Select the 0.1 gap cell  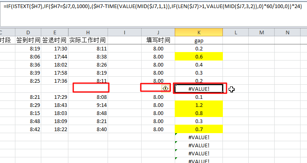coord(199,97)
